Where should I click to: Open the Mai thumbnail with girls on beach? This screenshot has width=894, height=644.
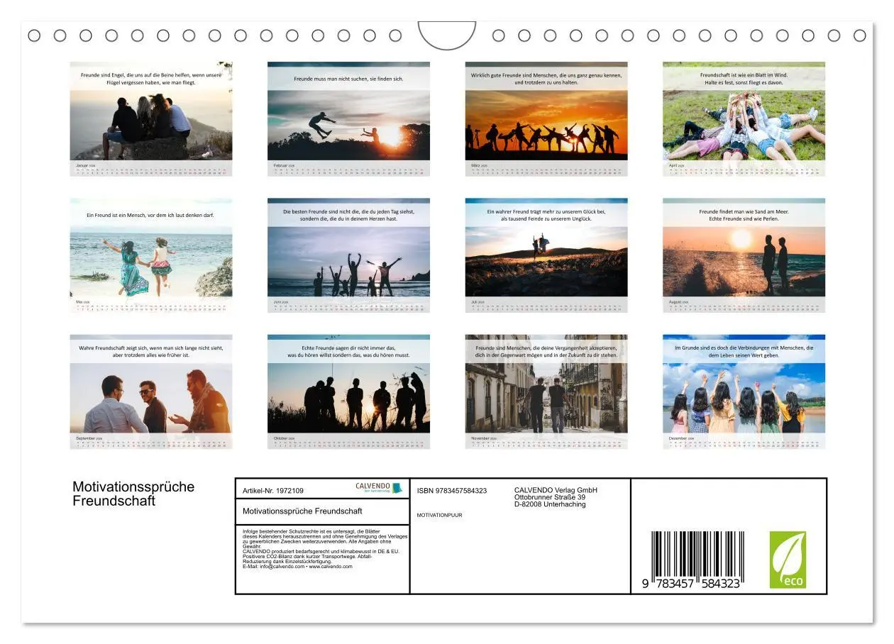pos(150,255)
